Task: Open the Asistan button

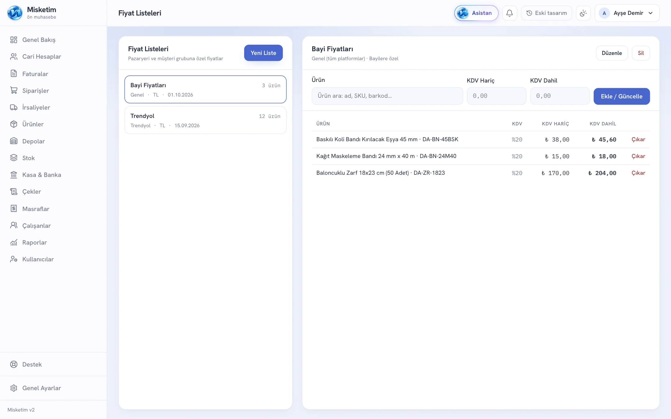Action: (476, 13)
